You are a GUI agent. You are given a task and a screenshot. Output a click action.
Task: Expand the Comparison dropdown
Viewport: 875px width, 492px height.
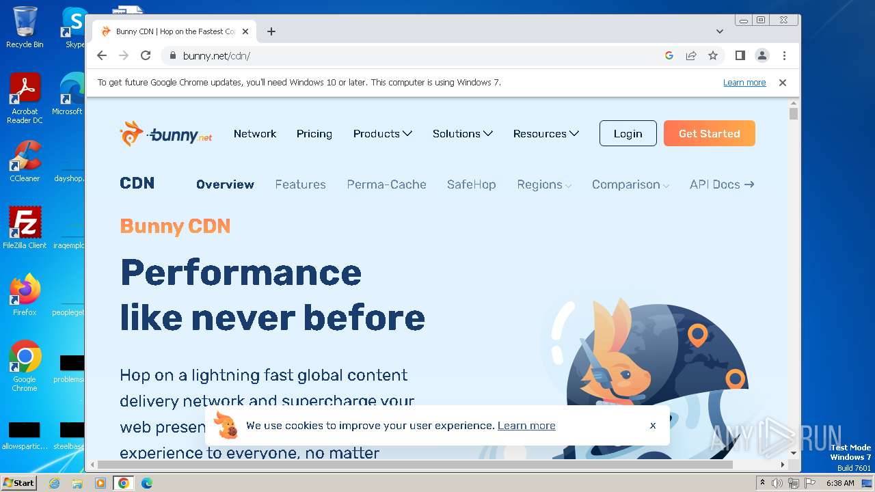pos(631,184)
